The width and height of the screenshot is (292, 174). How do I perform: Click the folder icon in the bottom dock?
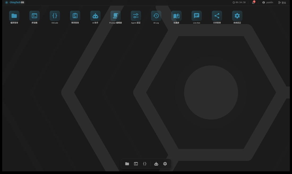pos(127,164)
